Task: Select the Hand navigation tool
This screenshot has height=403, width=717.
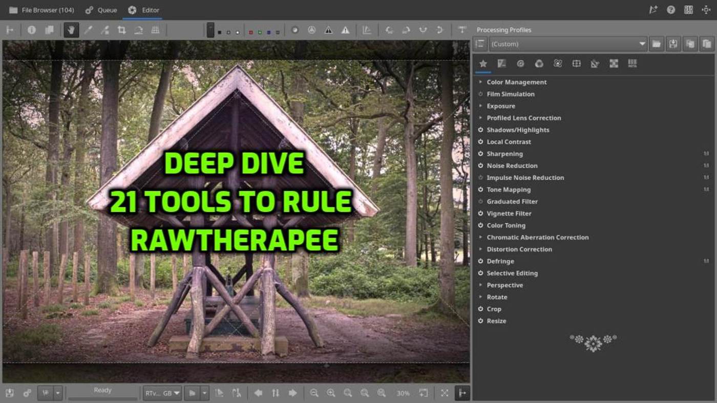Action: (x=71, y=30)
